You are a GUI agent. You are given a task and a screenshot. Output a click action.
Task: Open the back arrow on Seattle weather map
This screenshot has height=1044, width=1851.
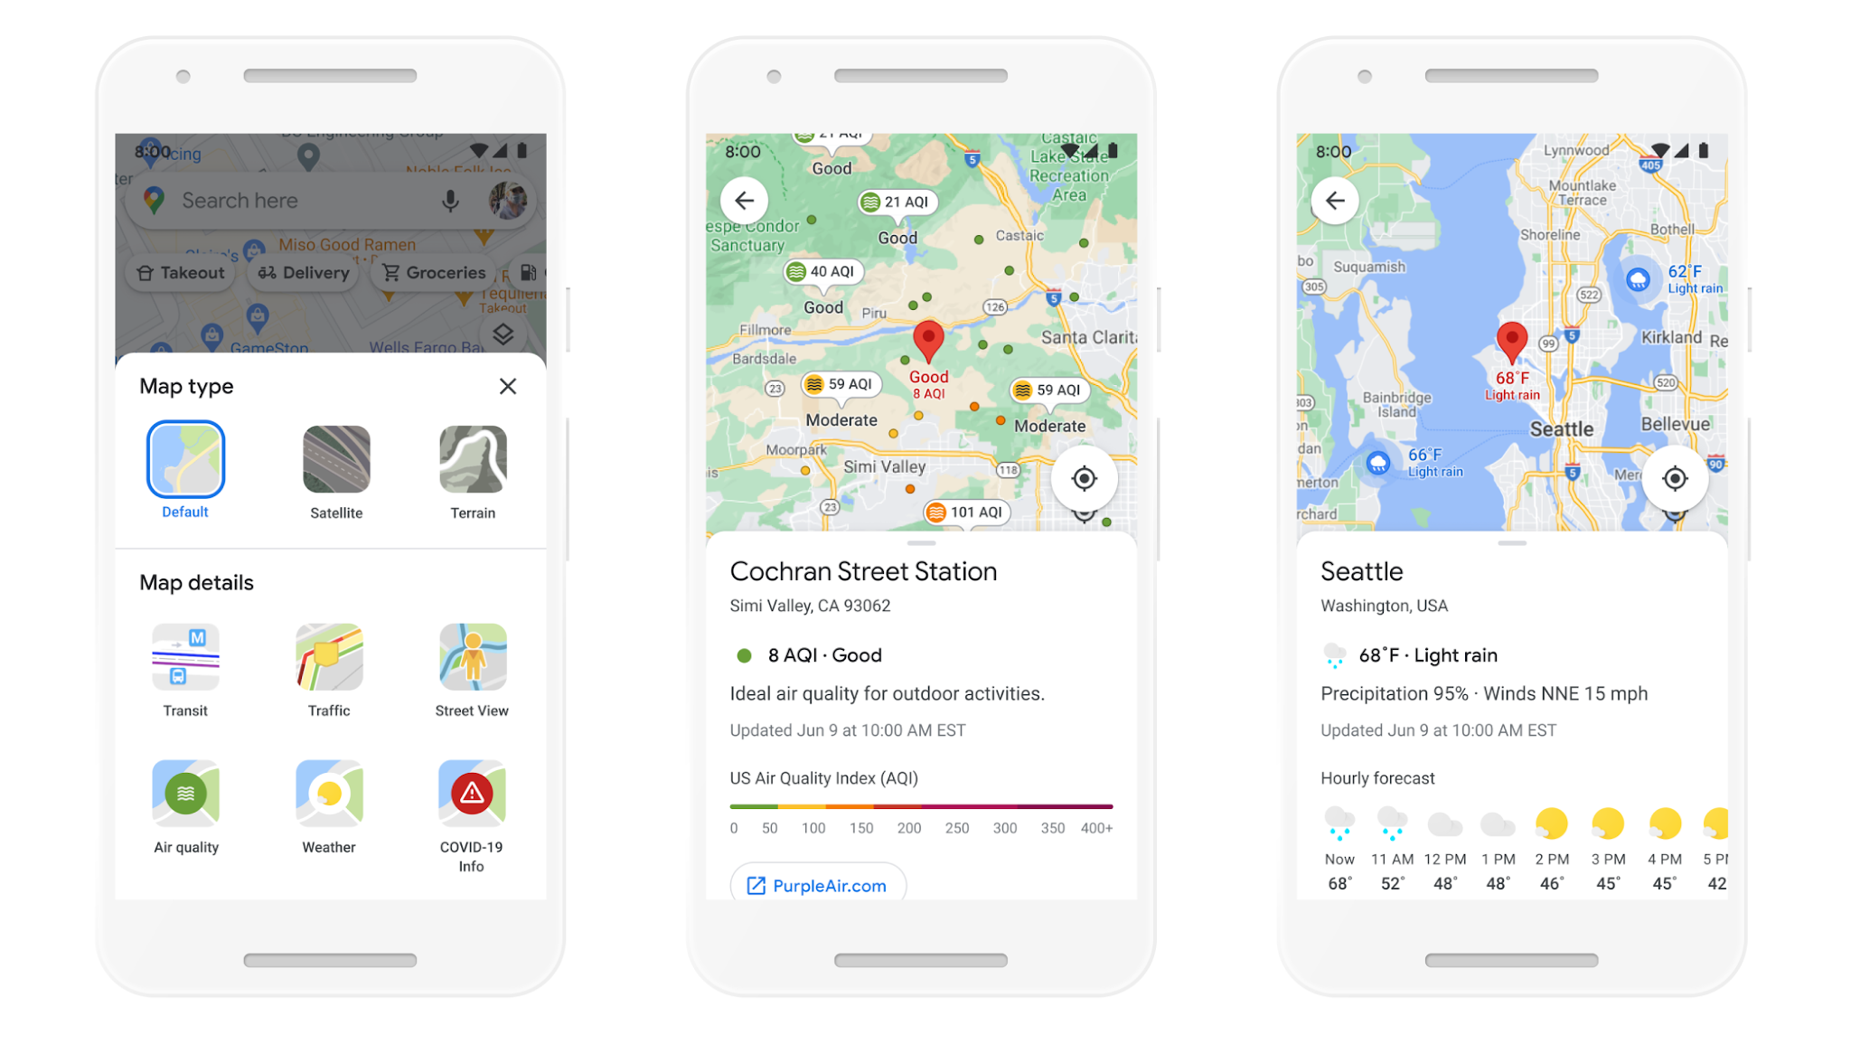[1335, 201]
